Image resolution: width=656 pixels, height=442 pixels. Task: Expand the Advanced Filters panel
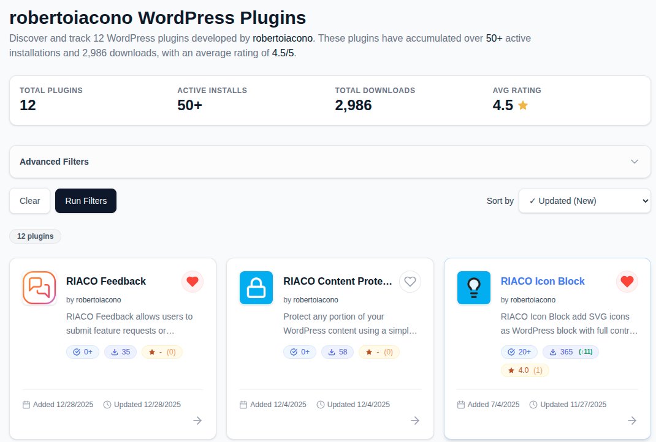(330, 162)
